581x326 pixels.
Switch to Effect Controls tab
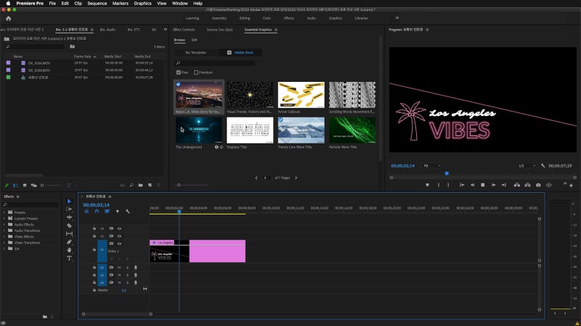[x=184, y=30]
